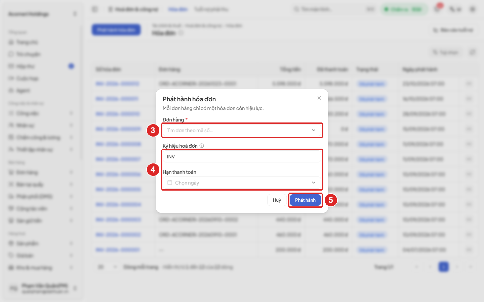Close the Phát hành hóa đơn dialog

319,98
